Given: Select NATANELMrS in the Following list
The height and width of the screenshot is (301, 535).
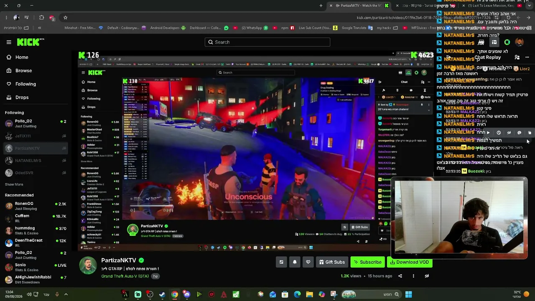Looking at the screenshot, I should [x=35, y=161].
